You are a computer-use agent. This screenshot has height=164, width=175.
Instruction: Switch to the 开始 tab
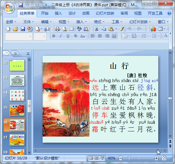click(45, 13)
